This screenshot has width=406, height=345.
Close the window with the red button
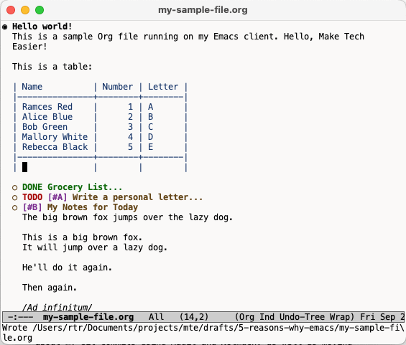(x=11, y=10)
